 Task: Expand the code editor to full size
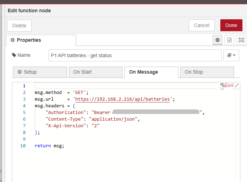click(236, 86)
